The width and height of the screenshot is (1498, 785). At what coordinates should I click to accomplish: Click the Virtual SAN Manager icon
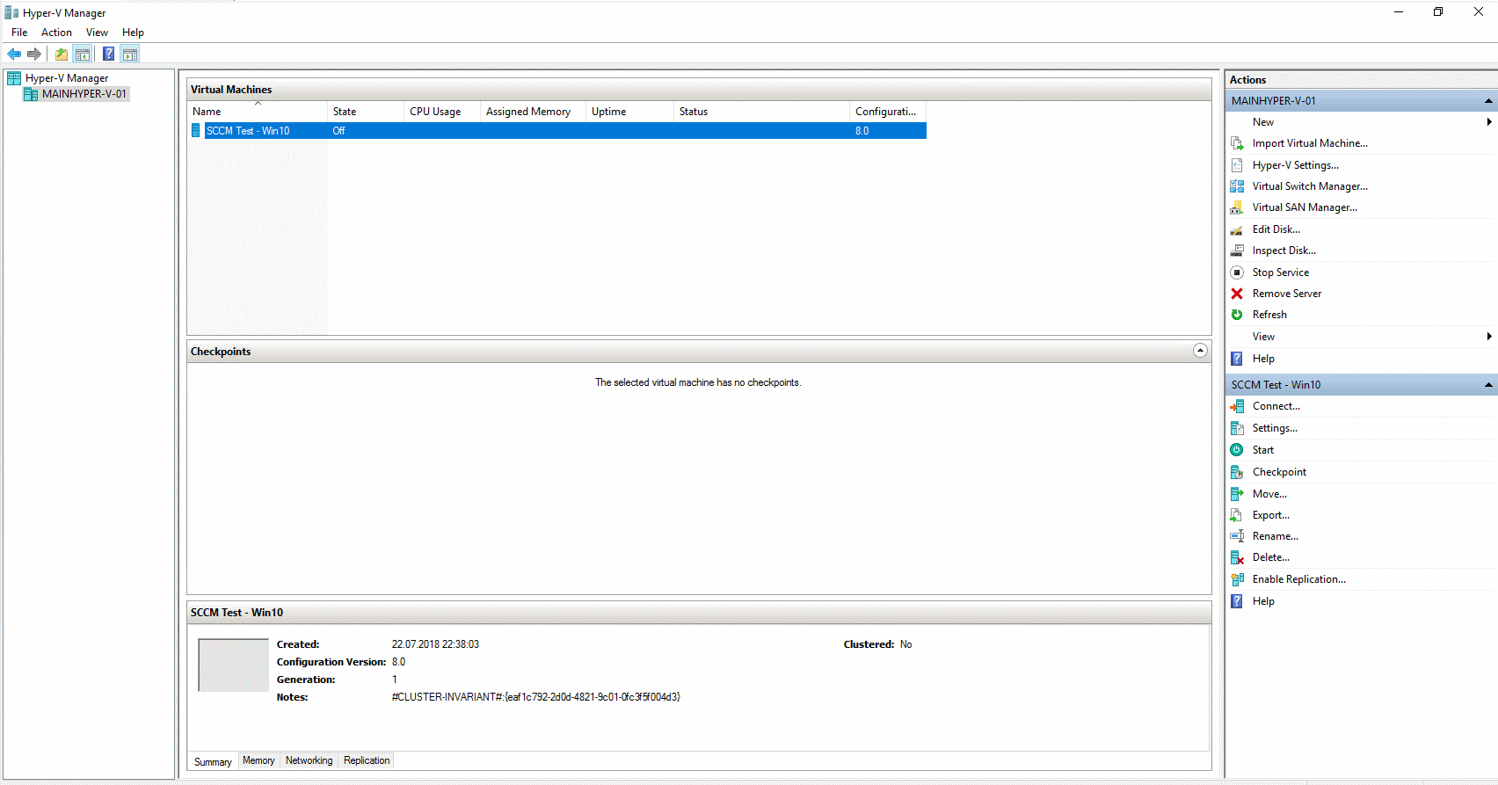tap(1237, 207)
